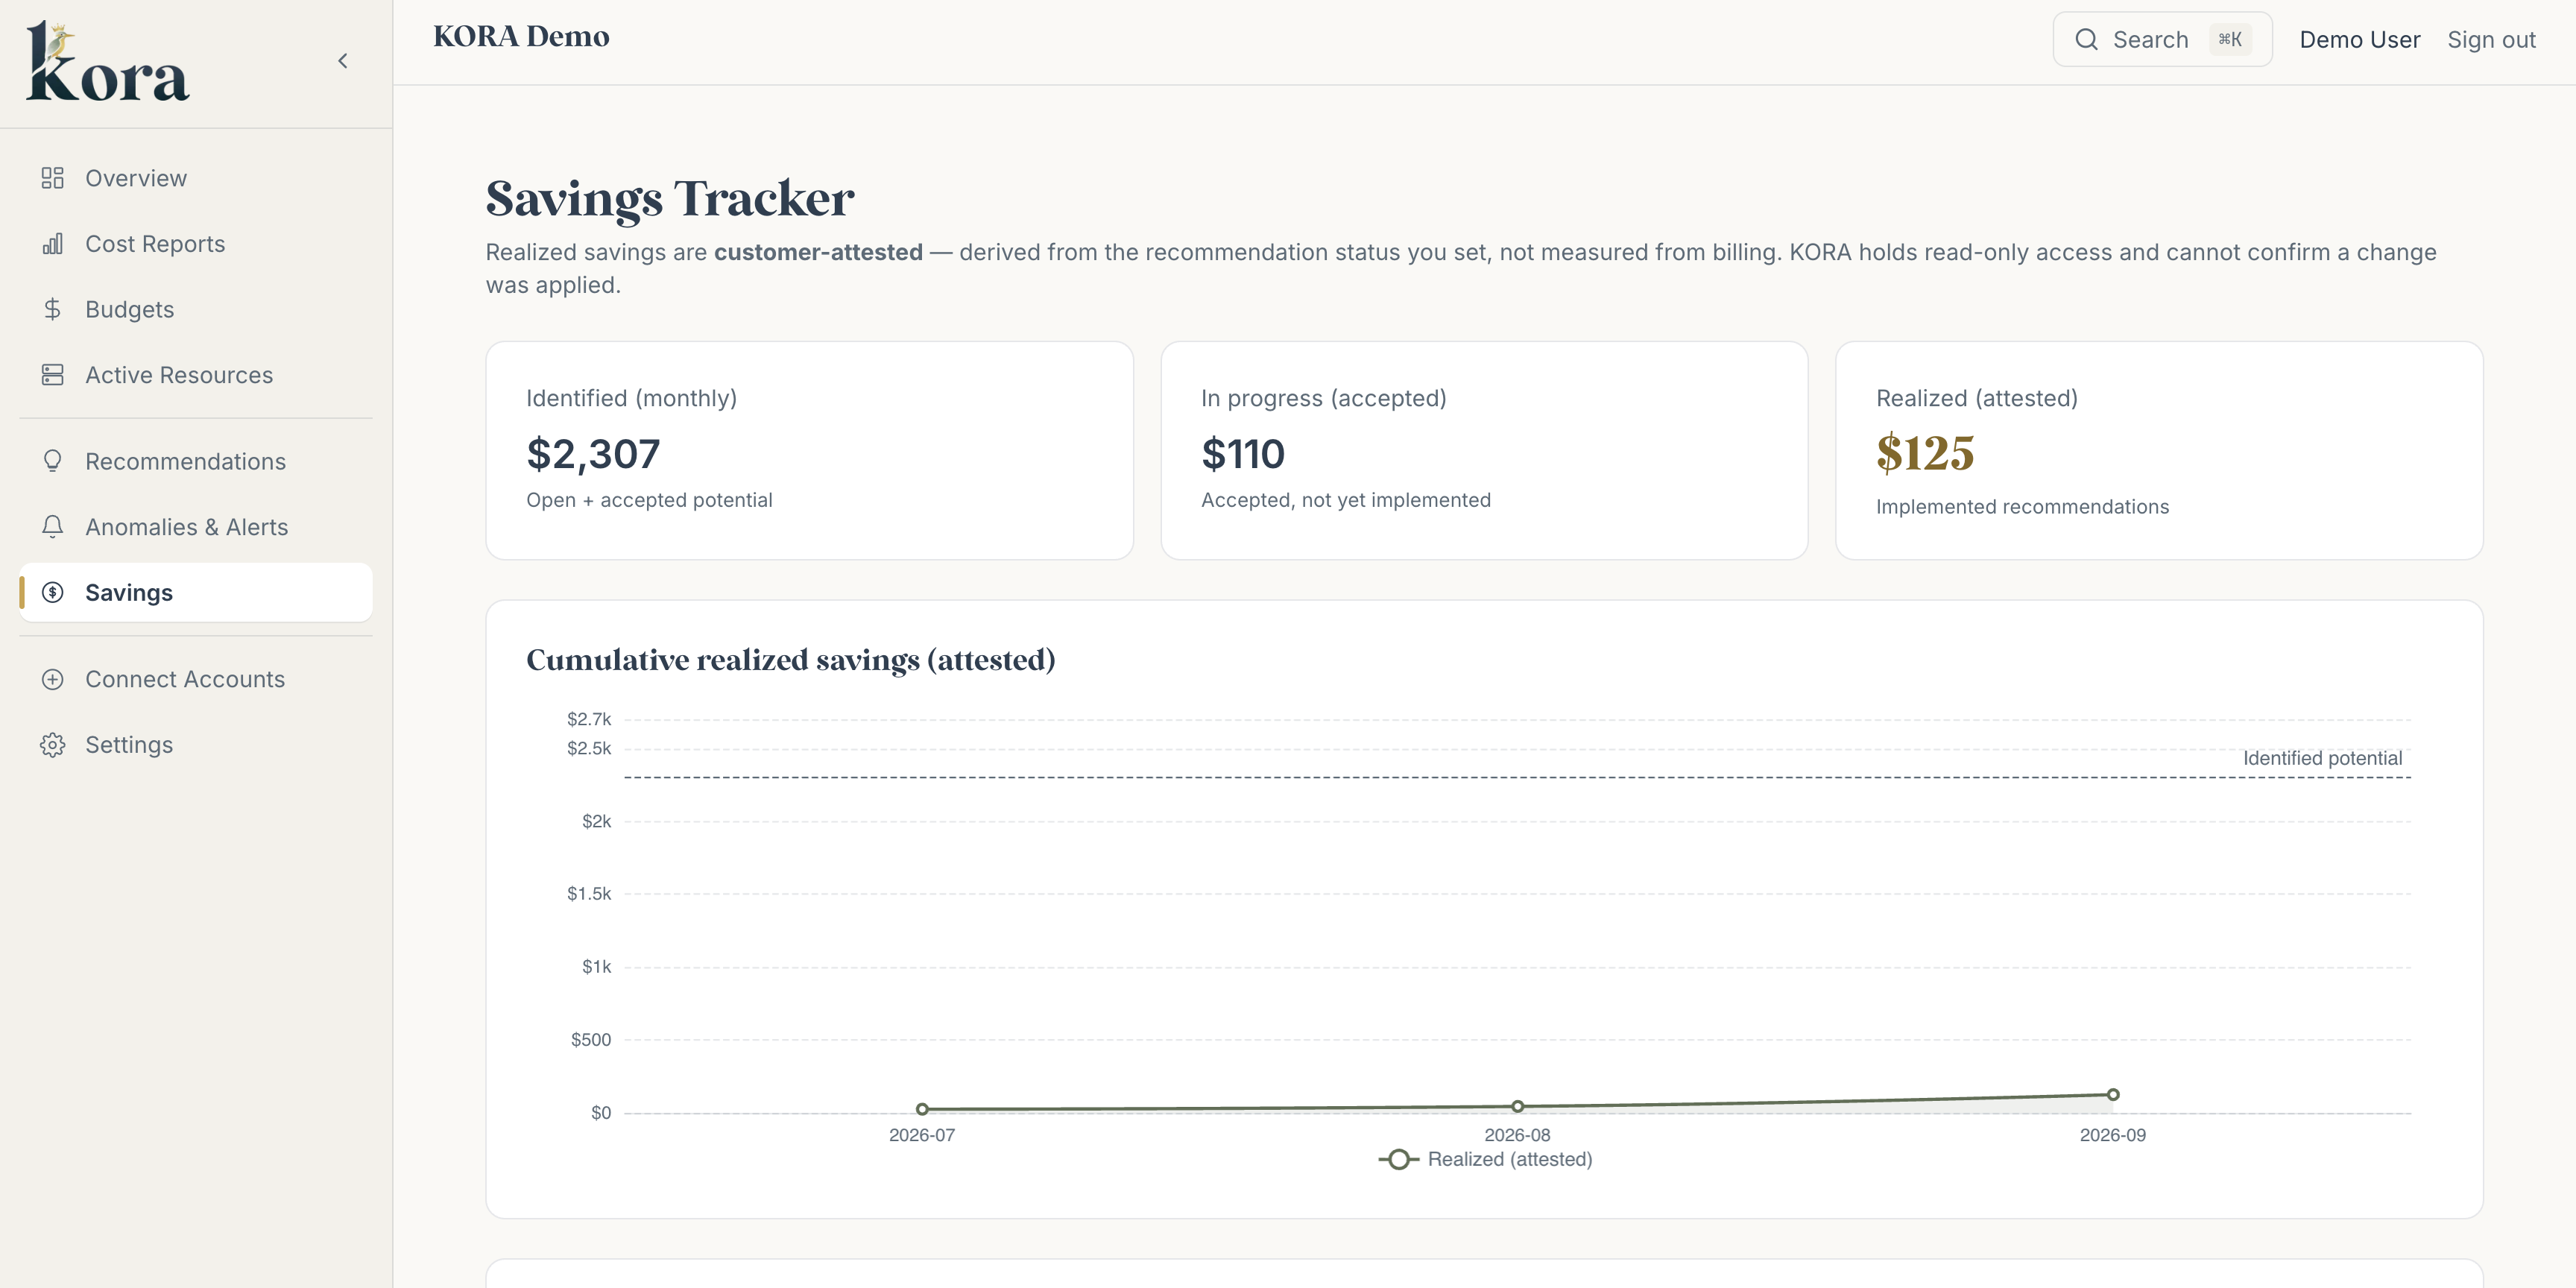Screen dimensions: 2576x1288
Task: Click the KORA Demo title
Action: pos(521,37)
